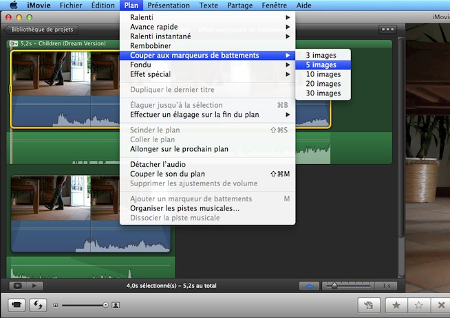Screen dimensions: 450x318
Task: Open the Partage menu
Action: (240, 5)
